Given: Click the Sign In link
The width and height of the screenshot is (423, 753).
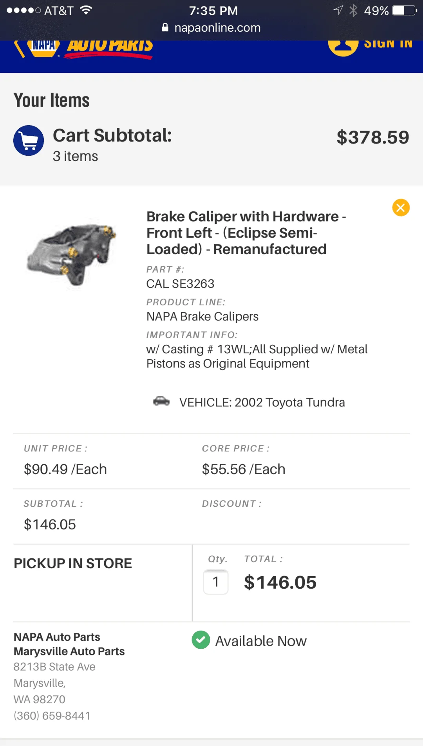Looking at the screenshot, I should pos(388,44).
